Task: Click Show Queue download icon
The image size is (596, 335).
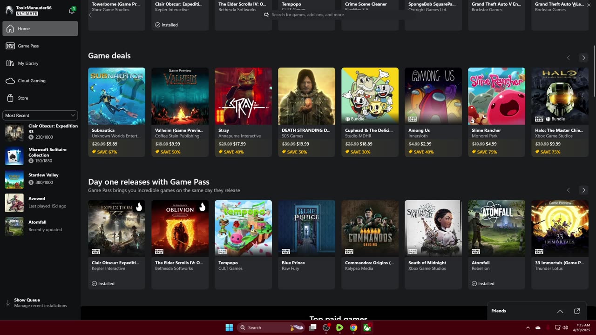Action: click(x=8, y=303)
